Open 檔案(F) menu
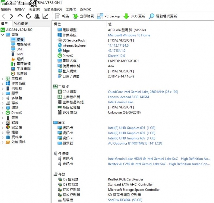214x203 pixels. pos(6,9)
